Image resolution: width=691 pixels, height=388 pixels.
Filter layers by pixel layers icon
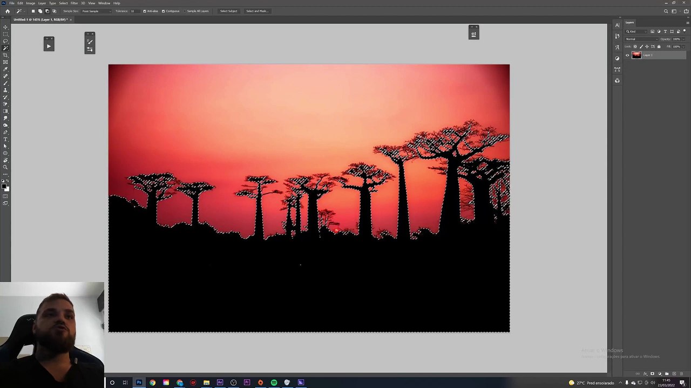point(652,31)
